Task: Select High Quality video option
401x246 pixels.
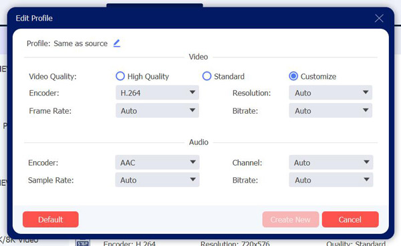Action: tap(120, 76)
